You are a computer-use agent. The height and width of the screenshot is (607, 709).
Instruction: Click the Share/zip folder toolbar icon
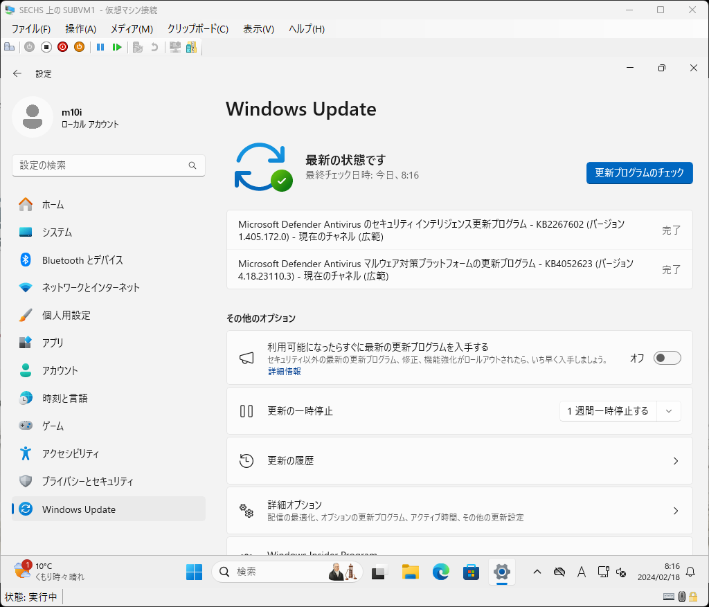tap(192, 46)
